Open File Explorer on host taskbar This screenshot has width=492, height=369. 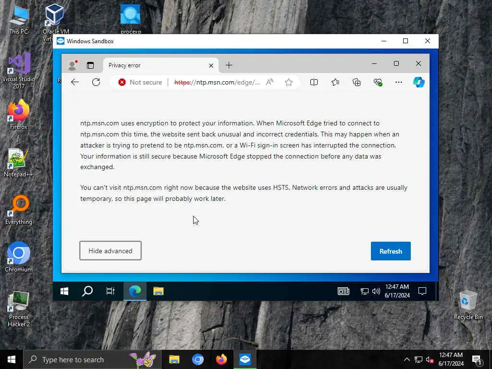[174, 359]
